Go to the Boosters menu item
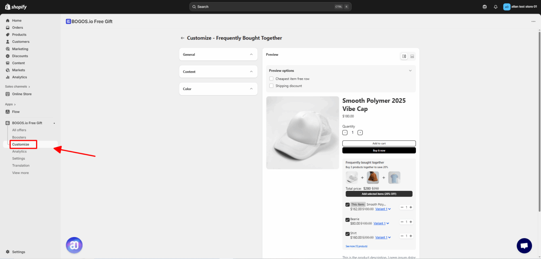Viewport: 541px width, 259px height. point(19,137)
